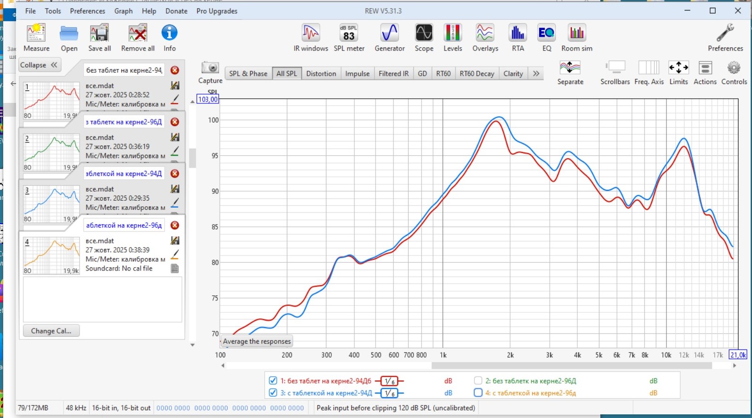The width and height of the screenshot is (752, 418).
Task: Open the RT60 Decay tab
Action: pyautogui.click(x=477, y=73)
